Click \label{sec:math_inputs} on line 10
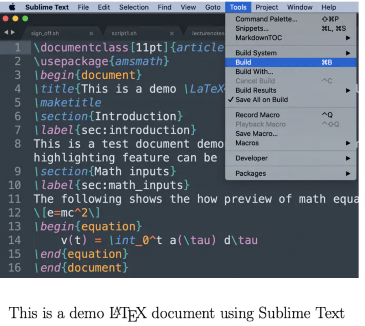365x326 pixels. [x=112, y=185]
